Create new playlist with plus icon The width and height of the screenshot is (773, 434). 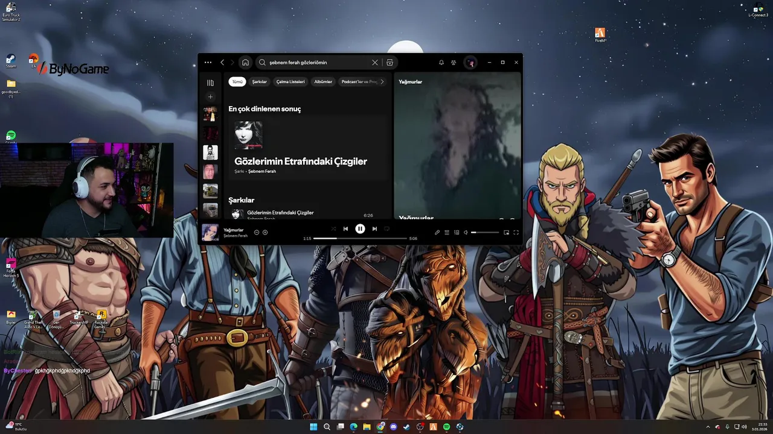coord(210,96)
